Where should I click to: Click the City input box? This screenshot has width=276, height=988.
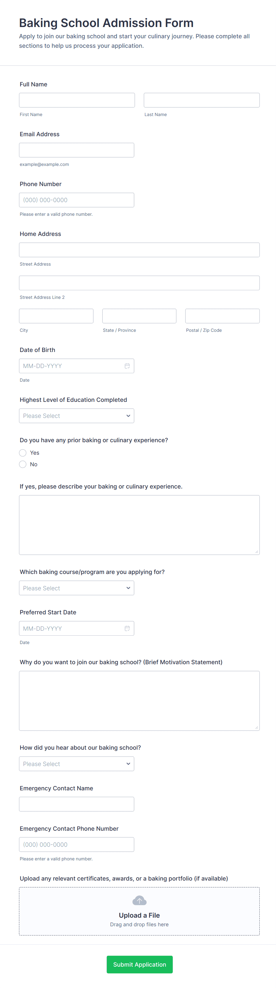[x=56, y=316]
